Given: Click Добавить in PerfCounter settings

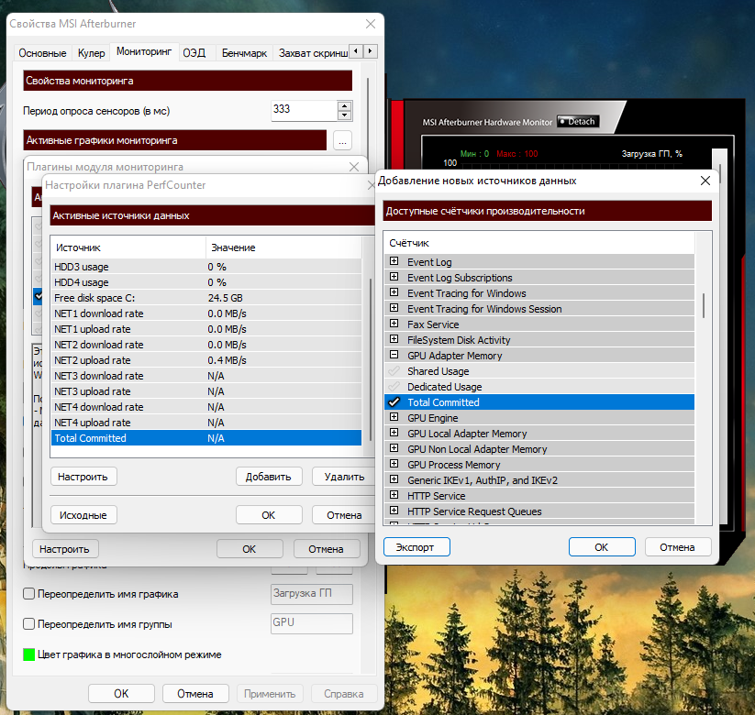Looking at the screenshot, I should pos(269,477).
